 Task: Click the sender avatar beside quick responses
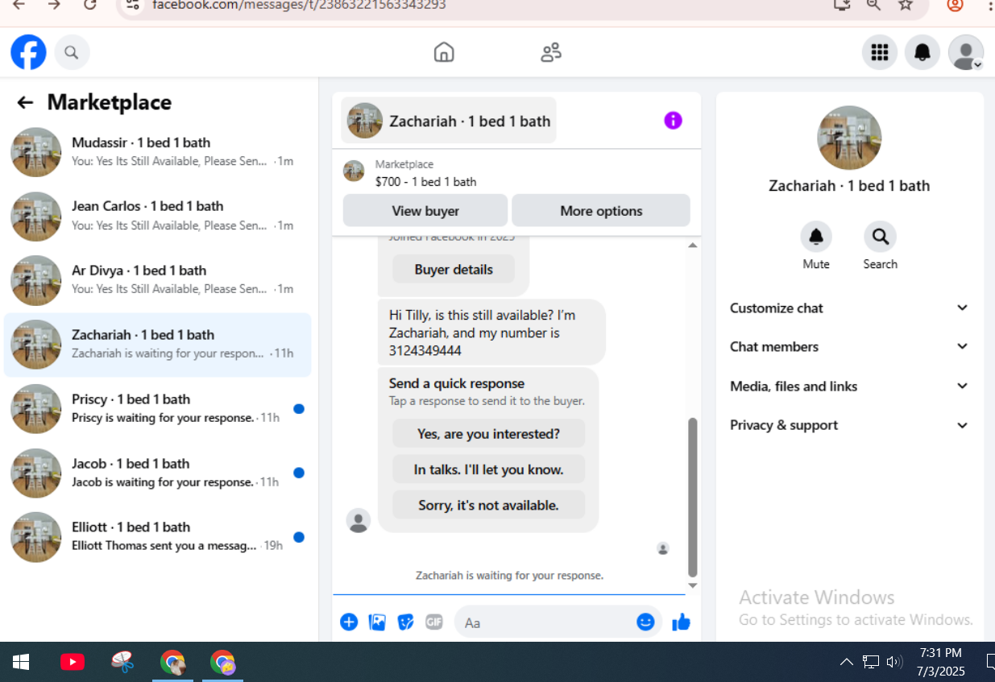(358, 520)
